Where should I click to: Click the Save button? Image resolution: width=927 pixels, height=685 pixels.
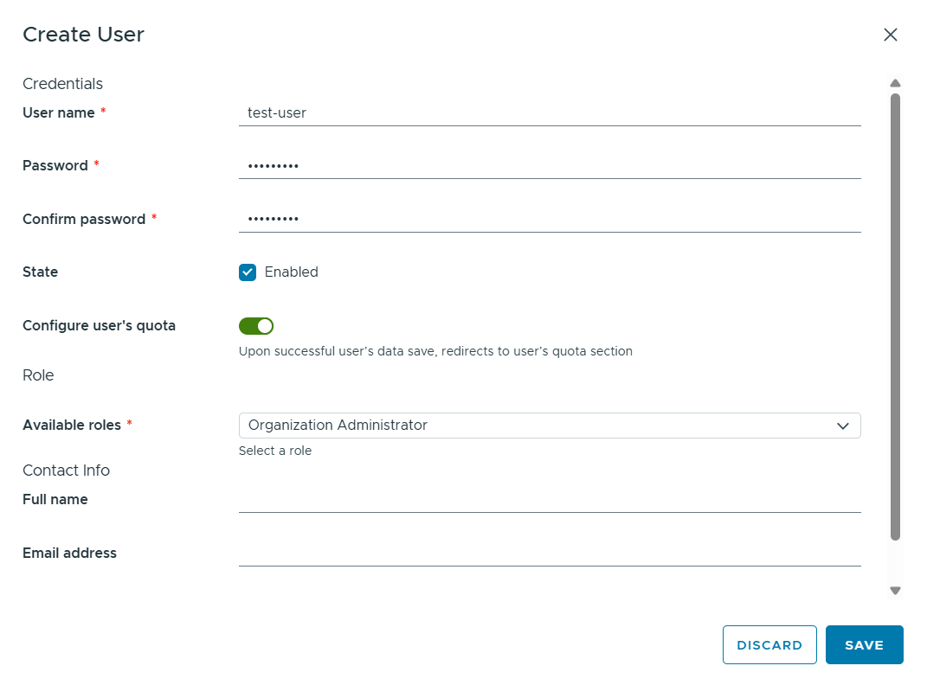click(864, 645)
